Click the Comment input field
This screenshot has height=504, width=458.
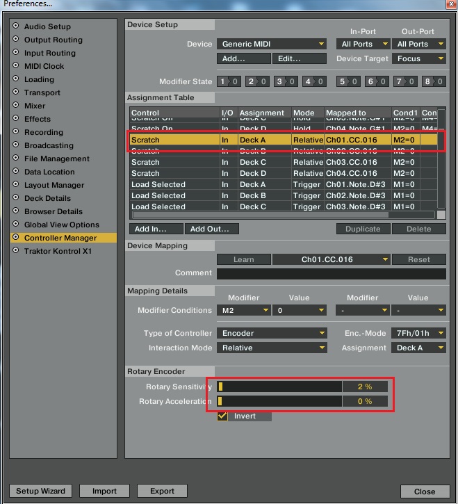pyautogui.click(x=332, y=273)
